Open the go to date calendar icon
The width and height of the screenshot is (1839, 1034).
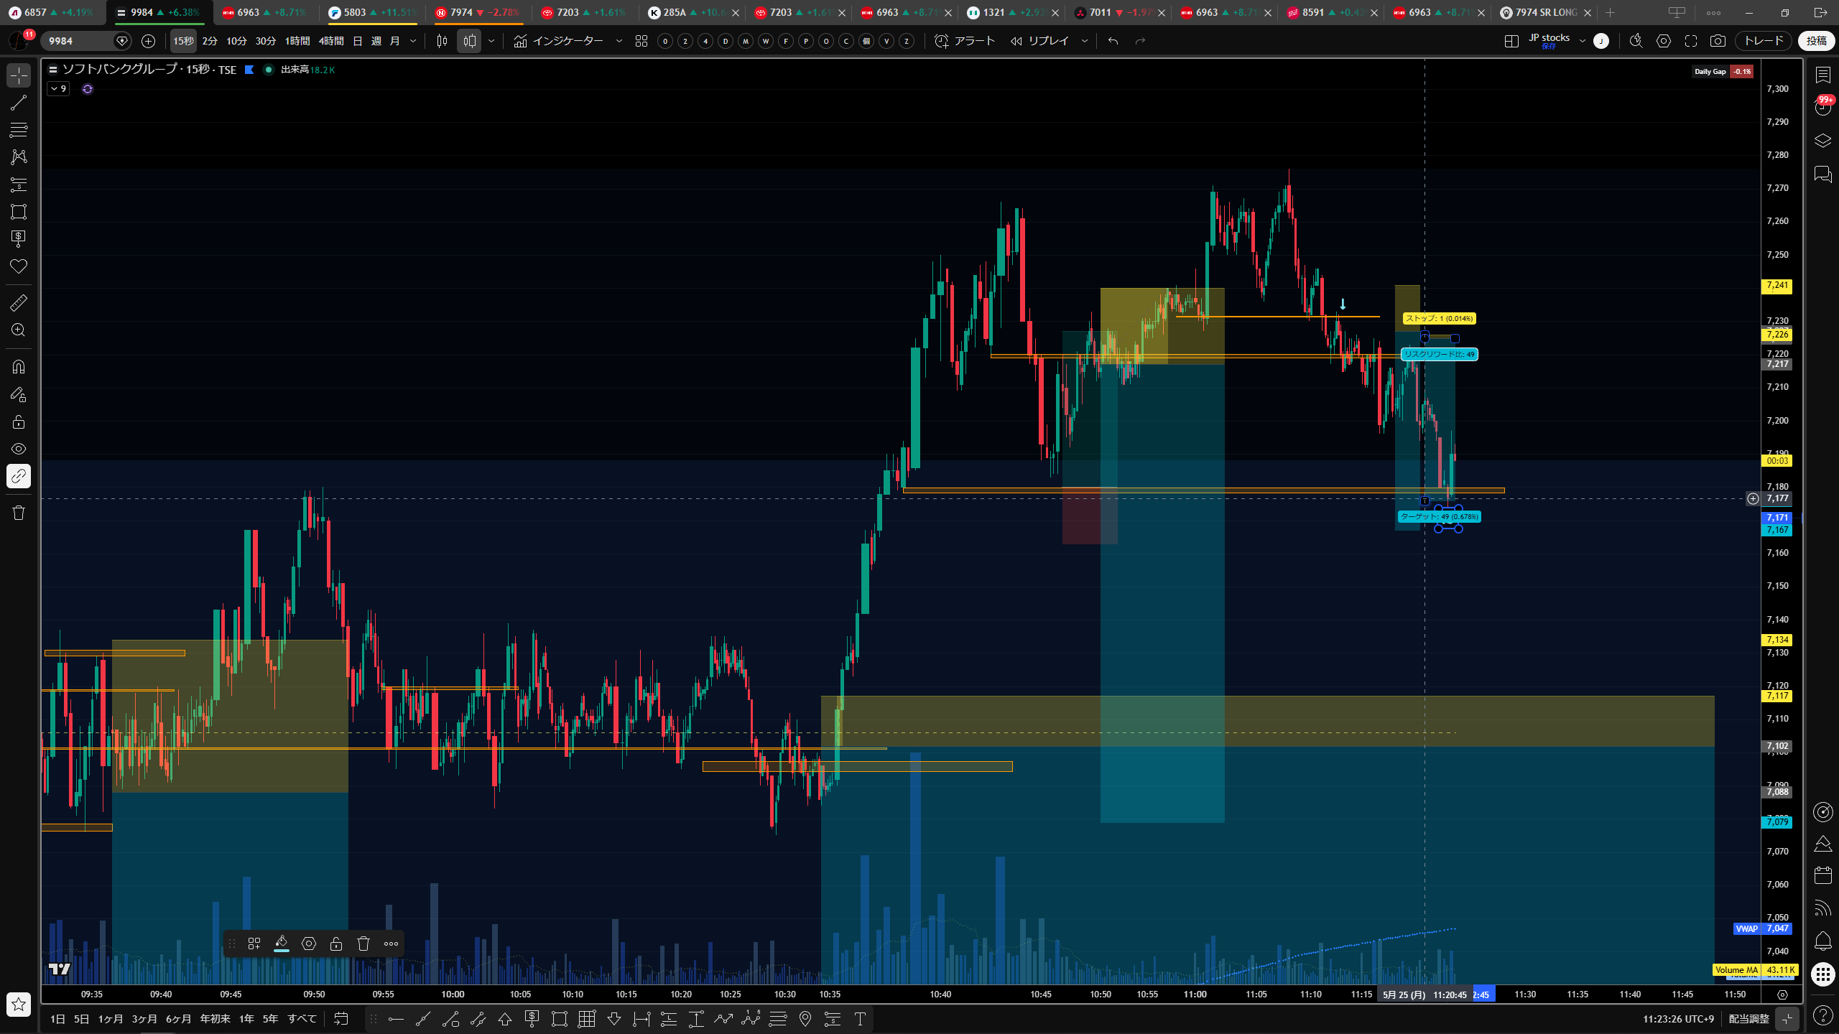click(341, 1019)
